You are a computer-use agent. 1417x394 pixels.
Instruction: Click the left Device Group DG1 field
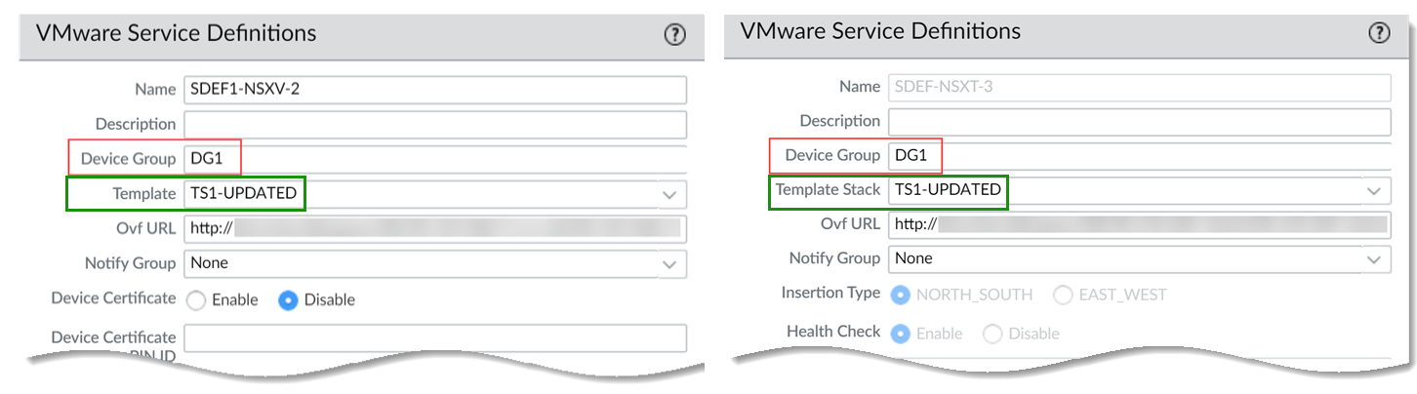click(x=434, y=159)
